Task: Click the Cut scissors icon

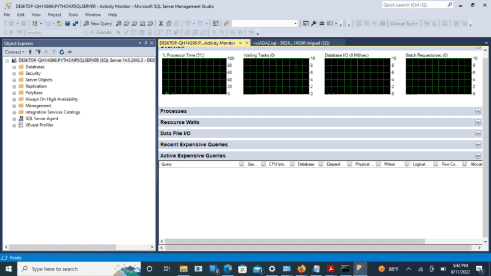Action: point(160,23)
